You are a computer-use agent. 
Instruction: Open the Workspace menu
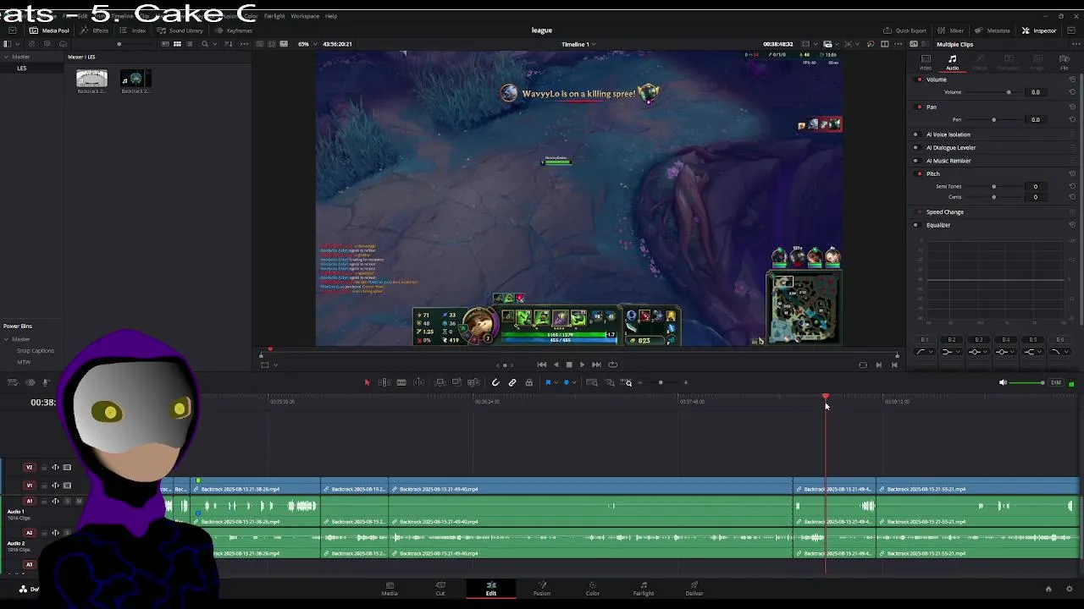305,16
